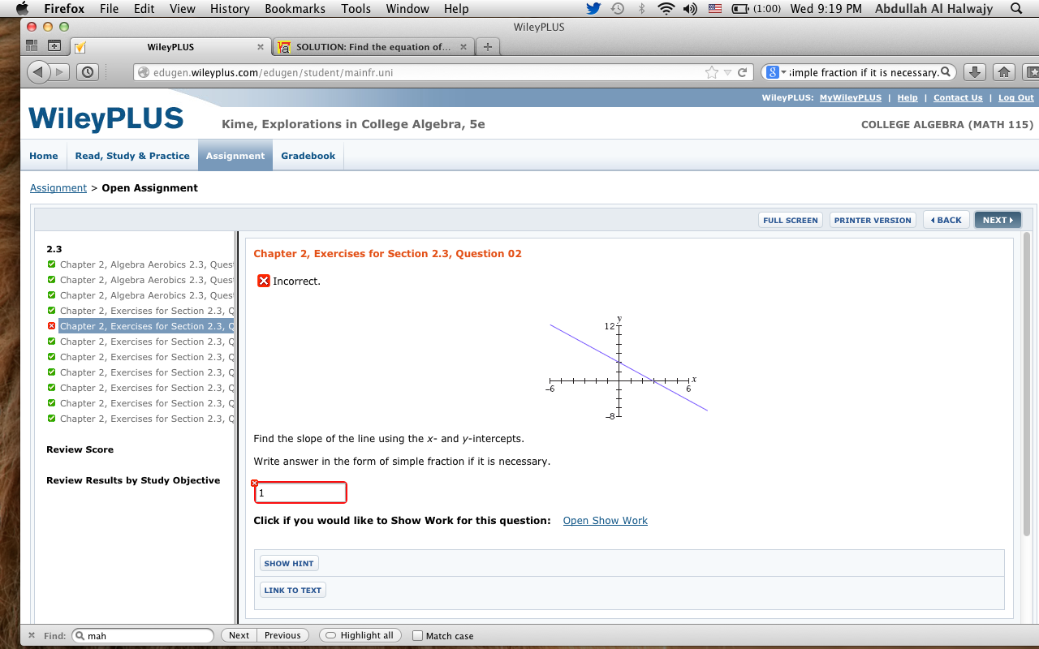Screen dimensions: 1039x649
Task: Bookmark this page with the star
Action: tap(712, 72)
